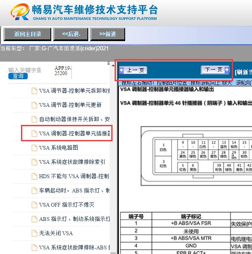Click table cell GND in row 4
This screenshot has width=252, height=254.
point(191,246)
